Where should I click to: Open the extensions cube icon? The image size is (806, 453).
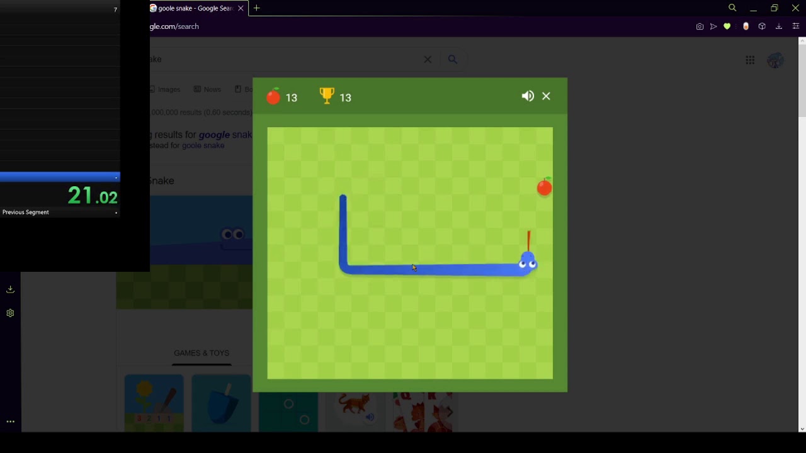[762, 26]
